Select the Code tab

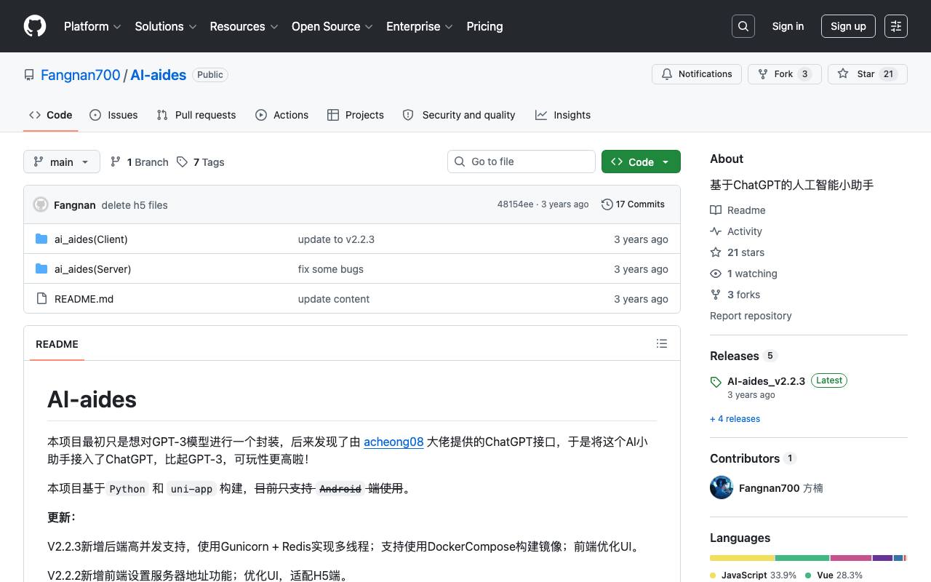coord(51,115)
